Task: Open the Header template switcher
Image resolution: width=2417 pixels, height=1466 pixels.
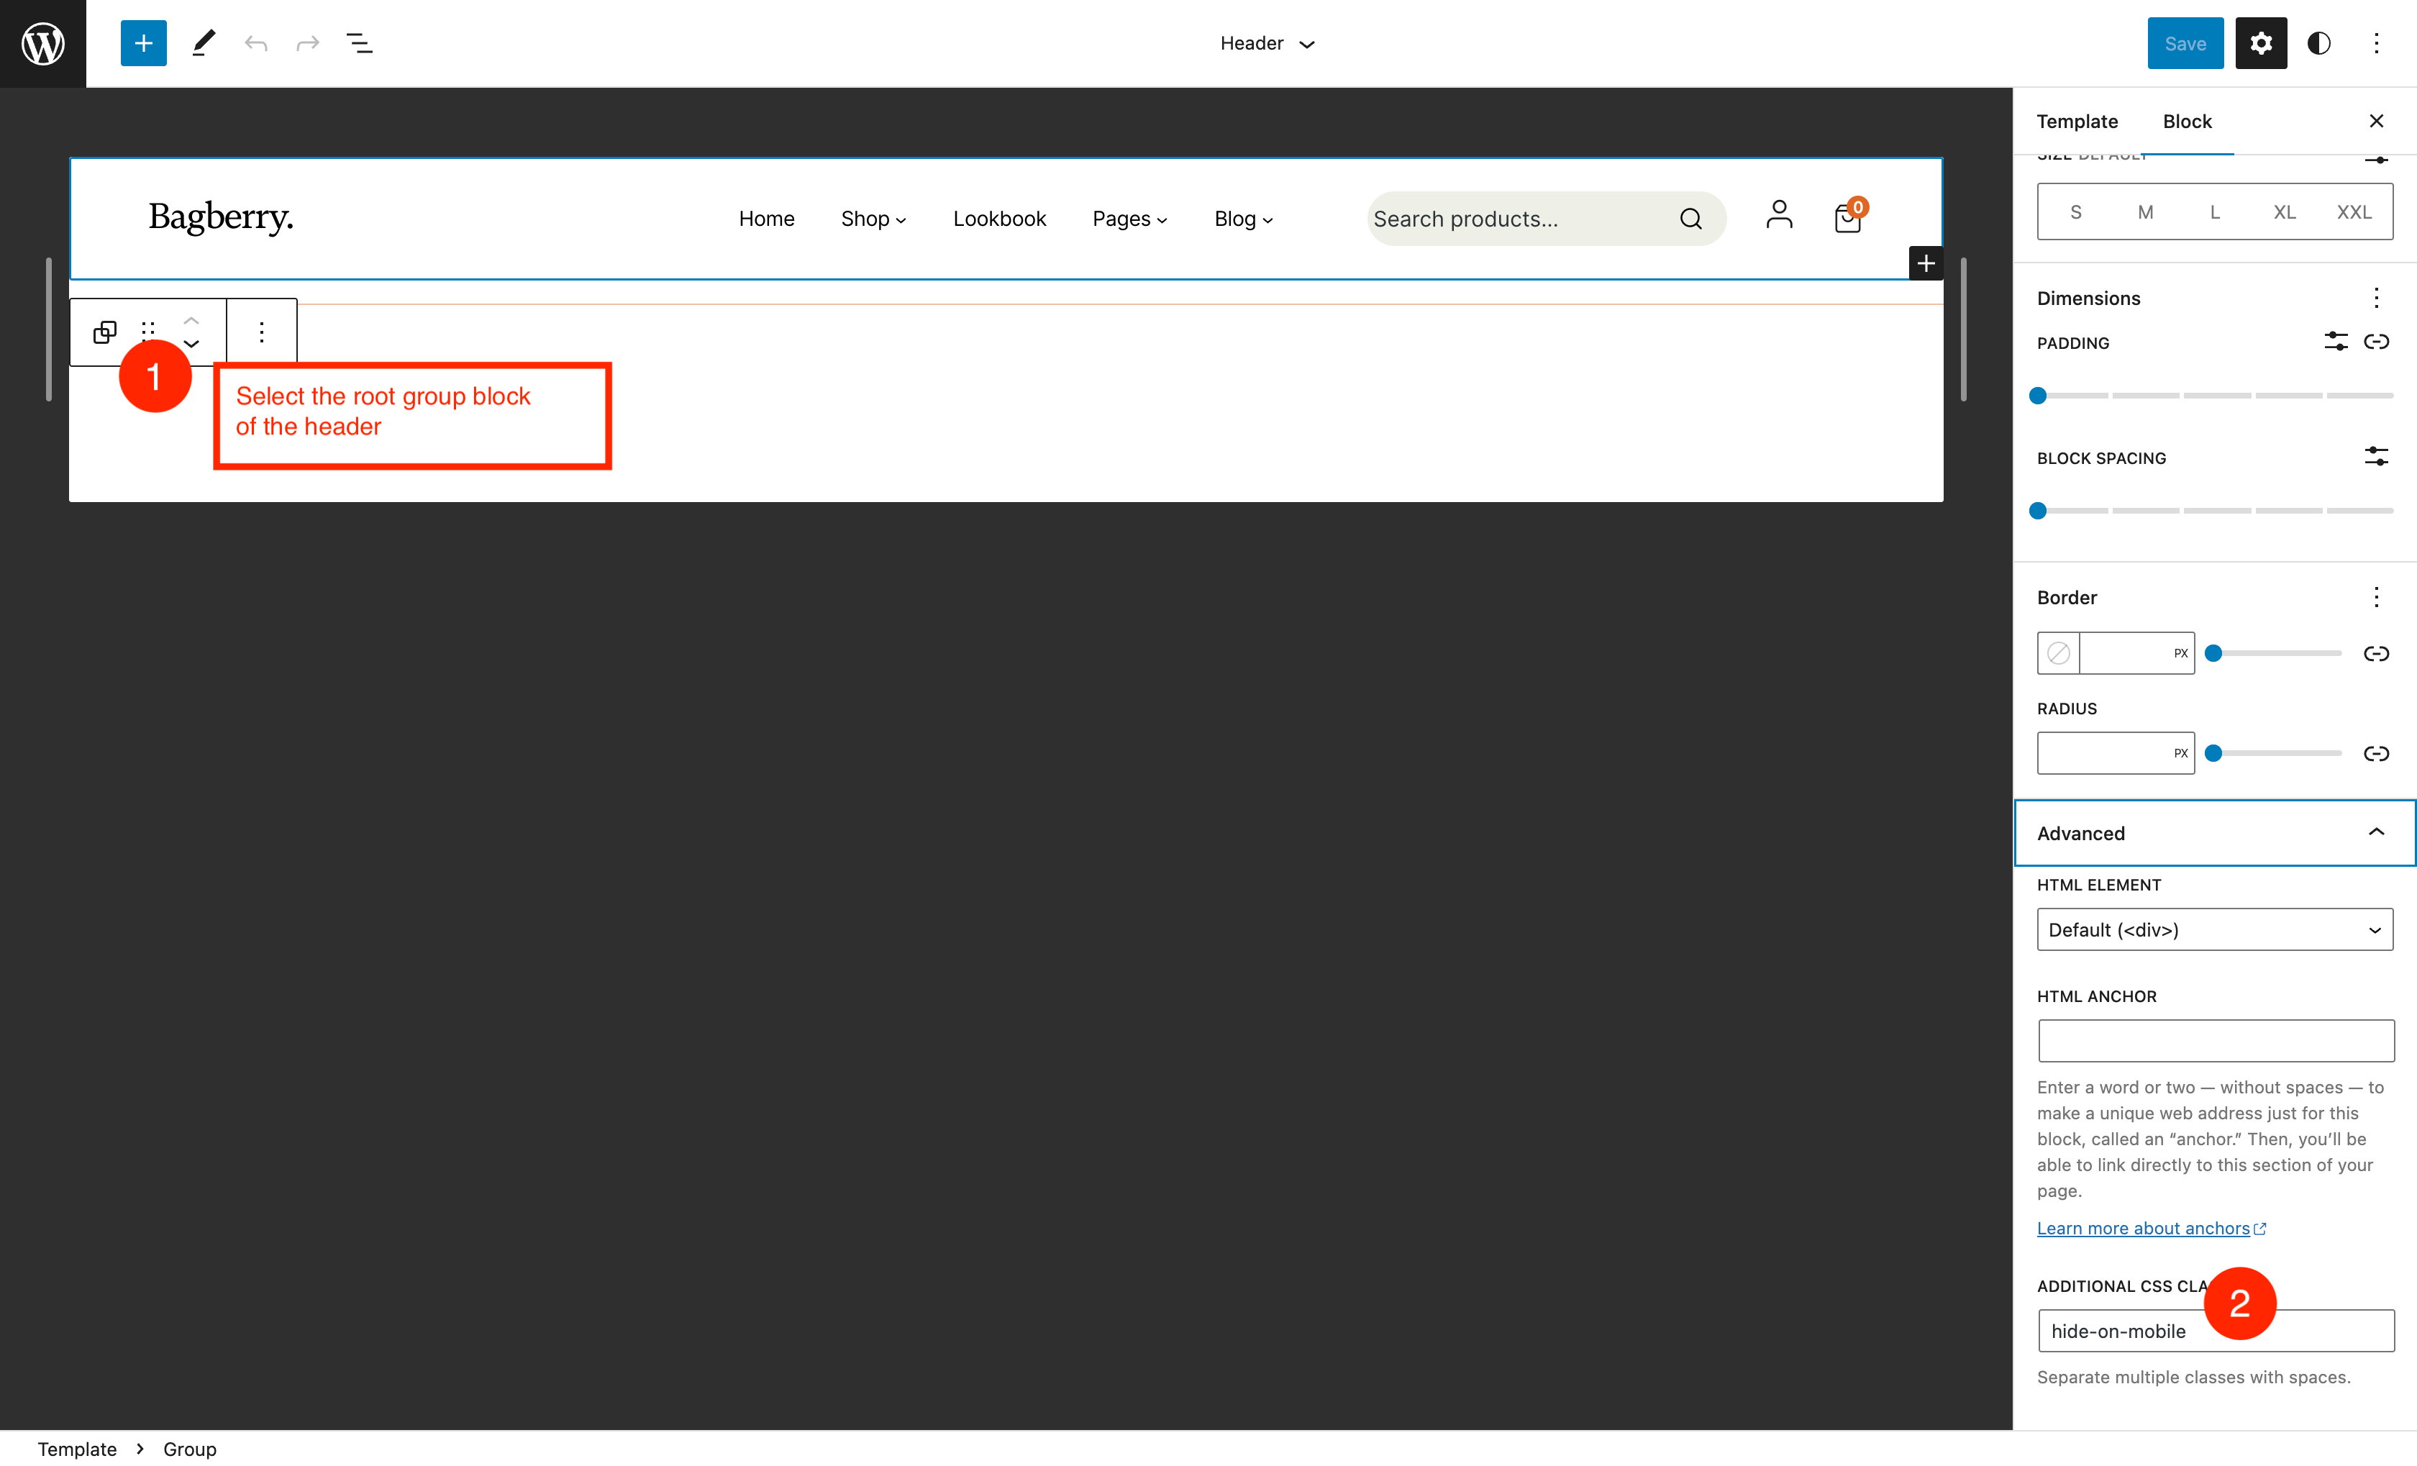Action: [1267, 43]
